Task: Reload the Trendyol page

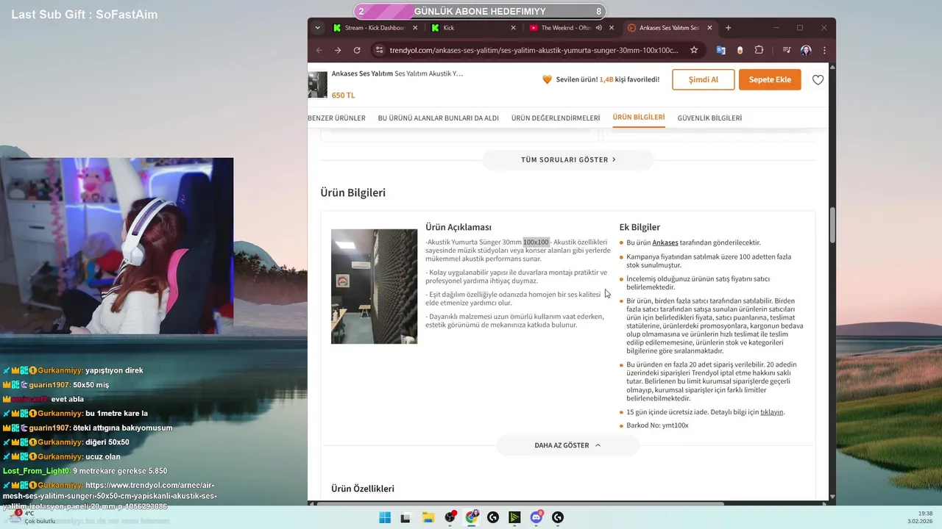Action: point(357,50)
